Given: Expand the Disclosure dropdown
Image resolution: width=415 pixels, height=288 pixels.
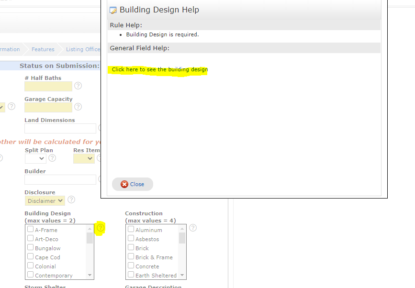Looking at the screenshot, I should (45, 201).
